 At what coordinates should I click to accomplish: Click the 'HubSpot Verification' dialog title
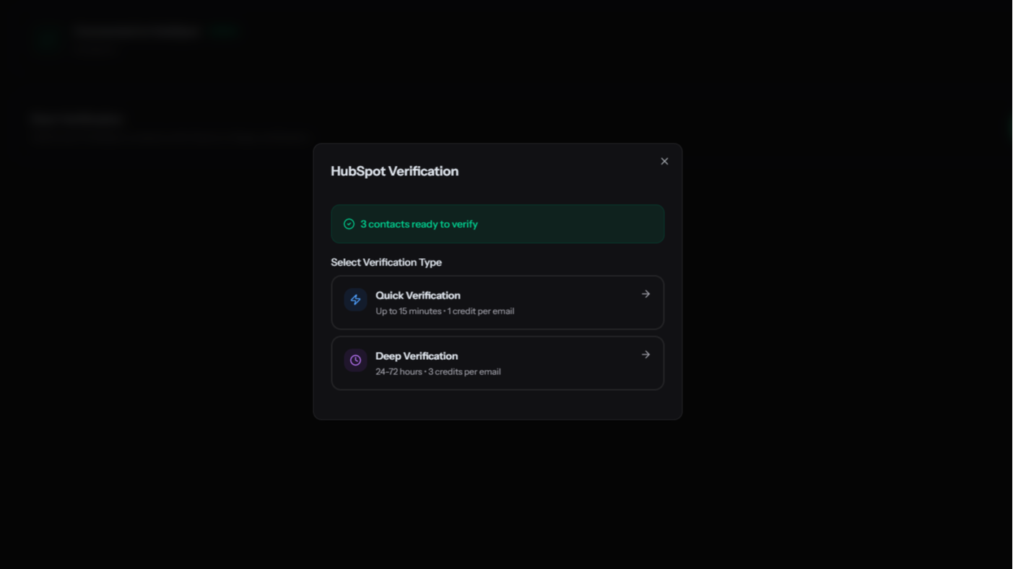[x=394, y=172]
